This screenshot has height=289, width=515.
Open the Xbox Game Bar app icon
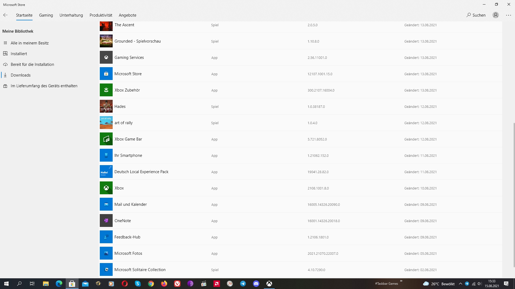(106, 139)
